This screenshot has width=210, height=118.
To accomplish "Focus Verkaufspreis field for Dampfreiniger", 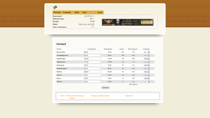I will (x=92, y=59).
